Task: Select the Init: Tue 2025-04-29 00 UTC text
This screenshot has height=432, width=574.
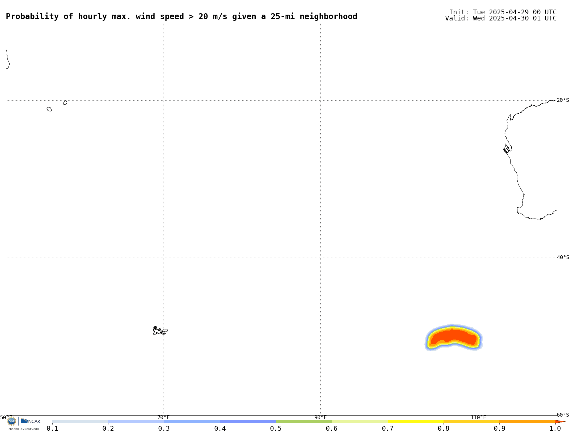Action: pyautogui.click(x=503, y=12)
